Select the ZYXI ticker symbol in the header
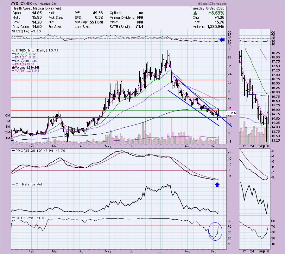 pyautogui.click(x=15, y=3)
